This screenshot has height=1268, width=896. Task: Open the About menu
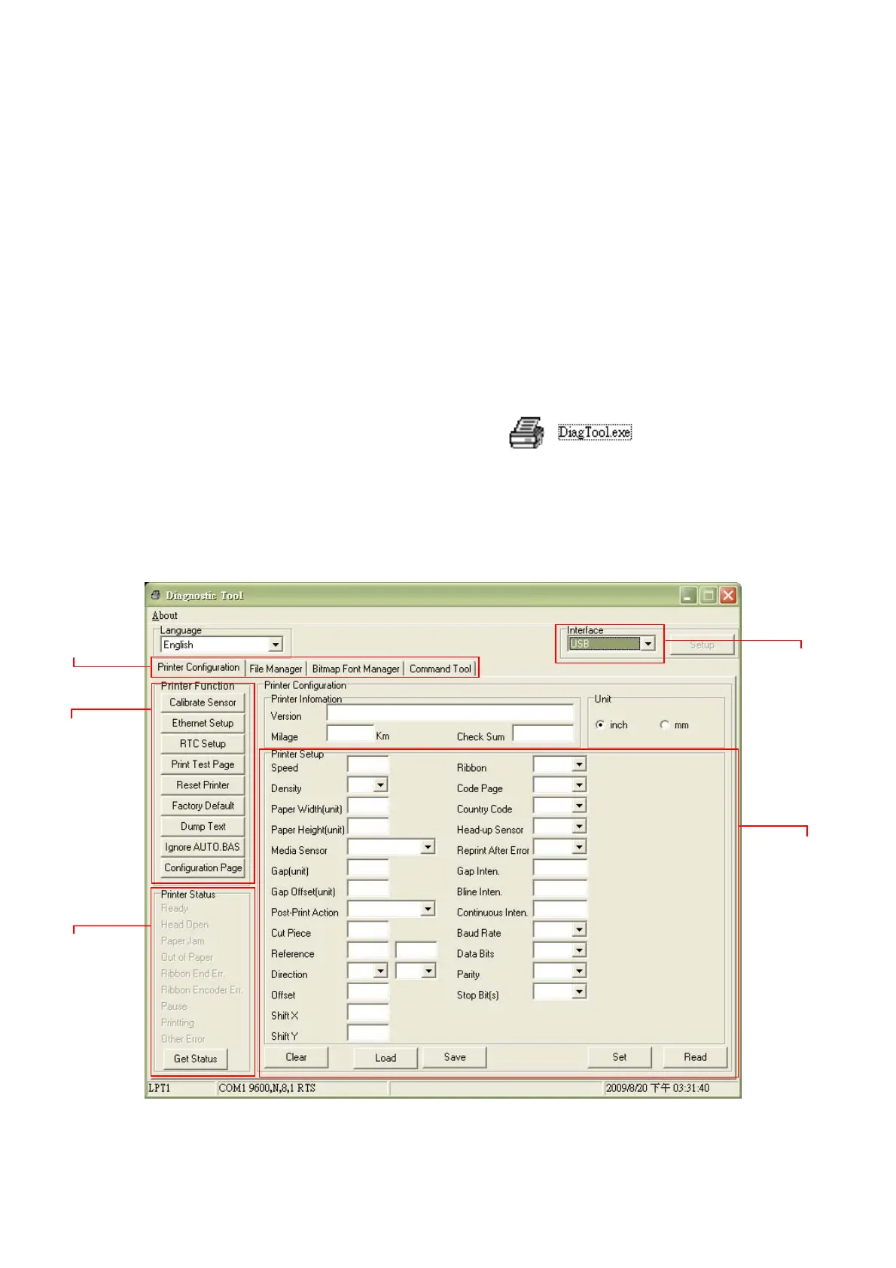click(x=165, y=616)
